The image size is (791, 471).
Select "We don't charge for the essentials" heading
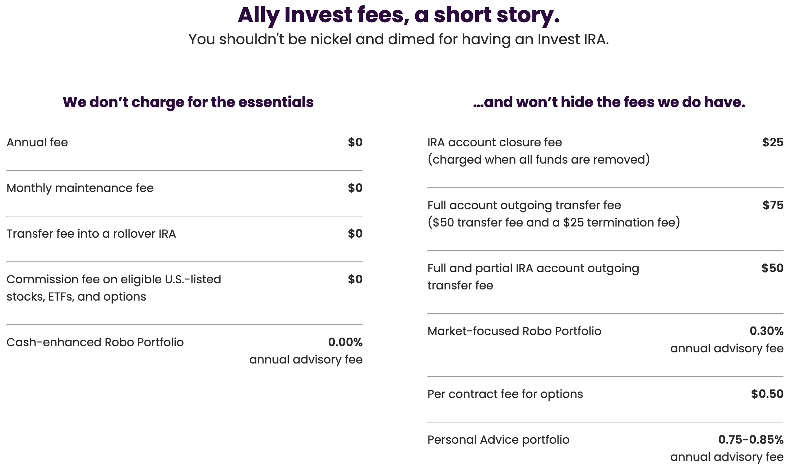click(188, 102)
